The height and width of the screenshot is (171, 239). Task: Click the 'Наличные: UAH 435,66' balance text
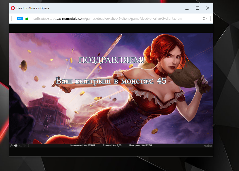83,146
